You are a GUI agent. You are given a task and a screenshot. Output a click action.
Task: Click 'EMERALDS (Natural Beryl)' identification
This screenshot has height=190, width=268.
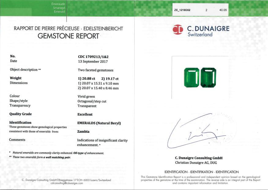[99, 123]
